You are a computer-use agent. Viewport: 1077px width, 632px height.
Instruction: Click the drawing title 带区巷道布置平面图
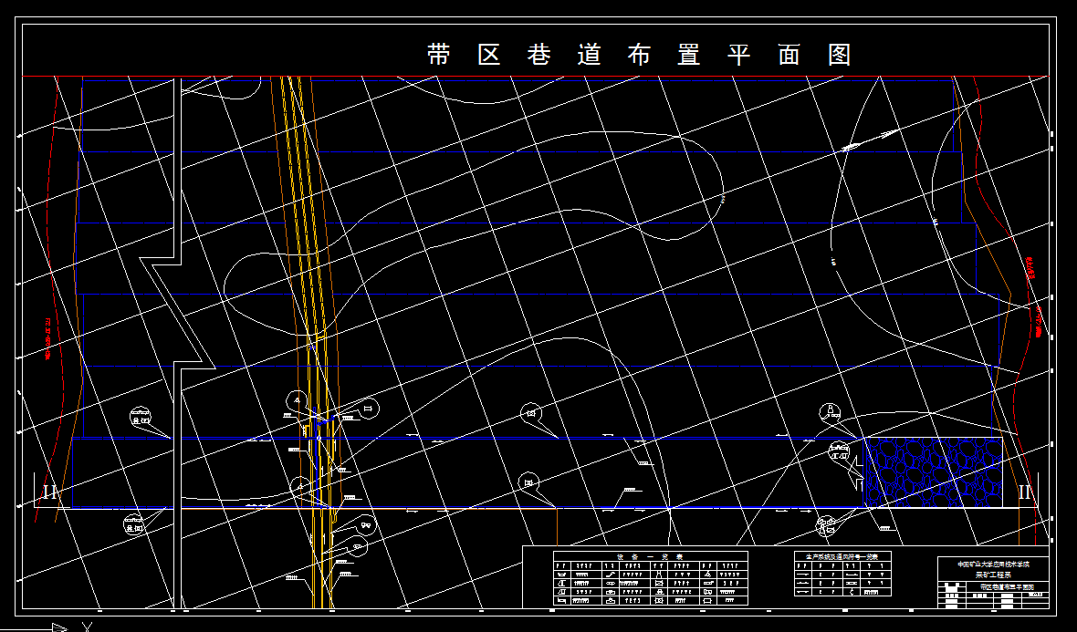[x=639, y=54]
